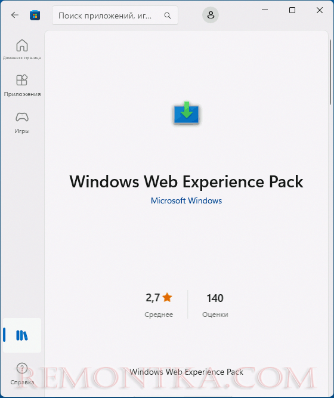Image resolution: width=334 pixels, height=398 pixels.
Task: Click the 140 ratings count
Action: (x=215, y=298)
